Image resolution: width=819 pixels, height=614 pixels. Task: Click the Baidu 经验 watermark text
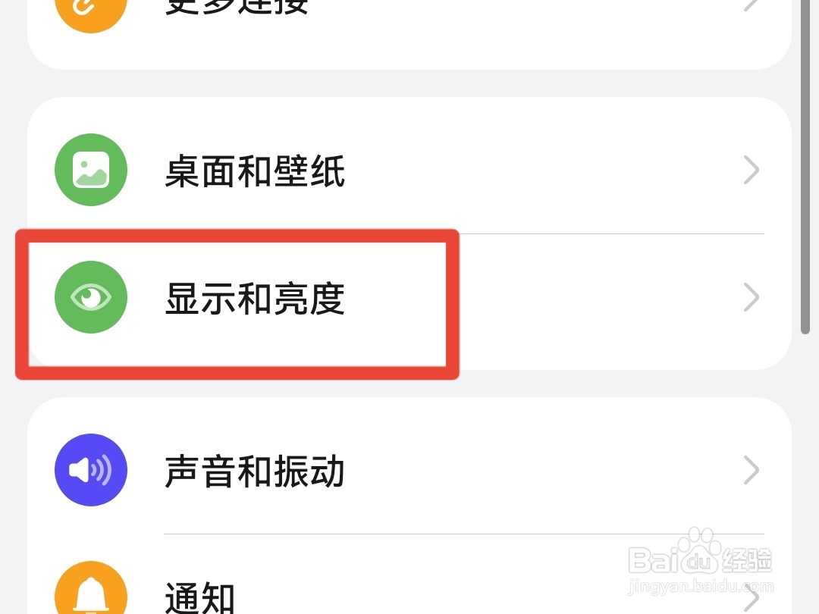pos(747,561)
